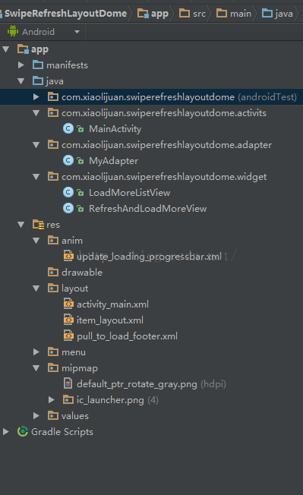The image size is (303, 495).
Task: Click the manifests folder icon
Action: (x=38, y=65)
